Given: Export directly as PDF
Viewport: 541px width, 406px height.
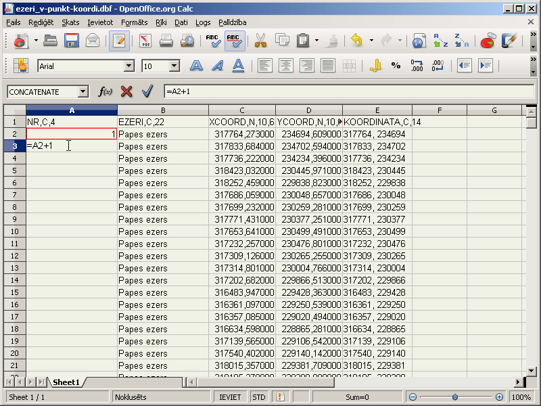Looking at the screenshot, I should pos(145,41).
